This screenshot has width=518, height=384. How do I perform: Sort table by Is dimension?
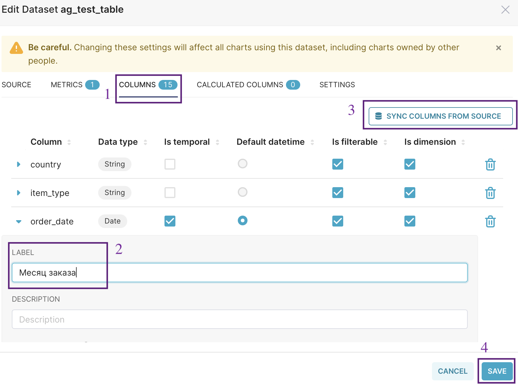point(463,142)
